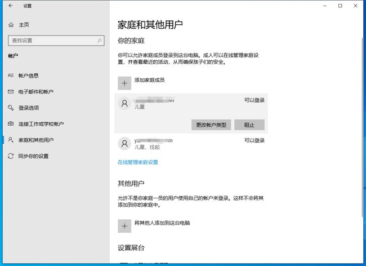This screenshot has width=366, height=266.
Task: Minimize the 设置 window
Action: point(325,6)
